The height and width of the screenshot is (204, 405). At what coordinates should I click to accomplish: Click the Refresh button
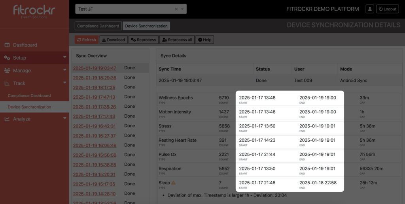click(x=87, y=40)
